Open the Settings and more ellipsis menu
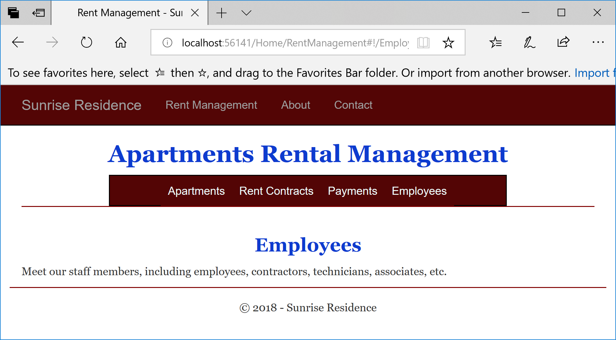The width and height of the screenshot is (616, 340). [x=598, y=42]
